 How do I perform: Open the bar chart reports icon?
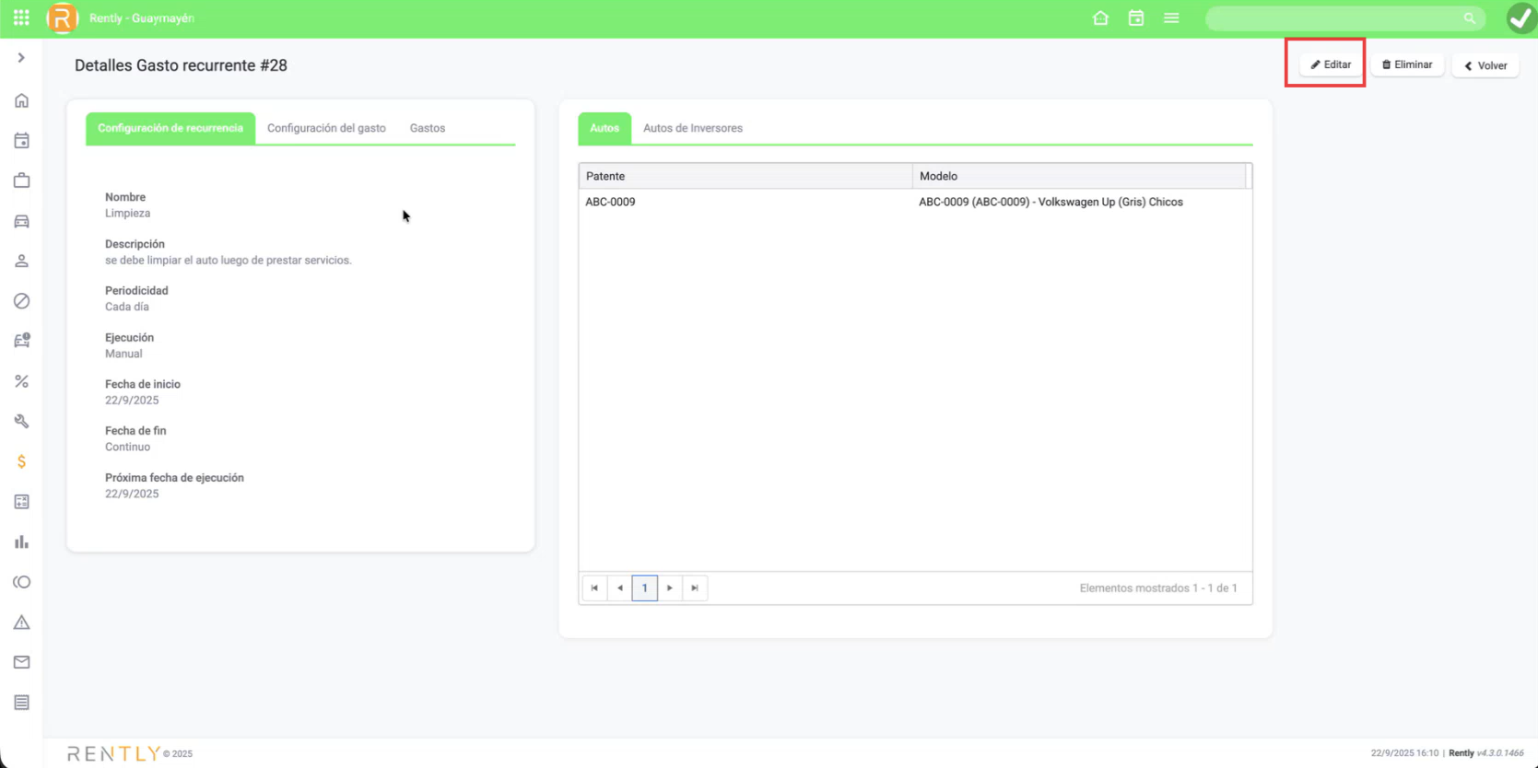point(21,541)
